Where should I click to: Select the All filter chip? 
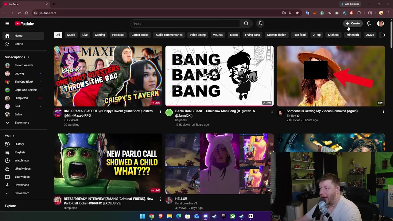click(58, 35)
